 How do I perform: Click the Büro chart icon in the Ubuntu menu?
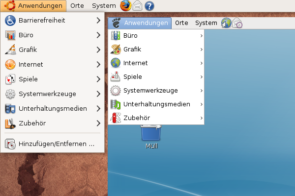pyautogui.click(x=10, y=35)
